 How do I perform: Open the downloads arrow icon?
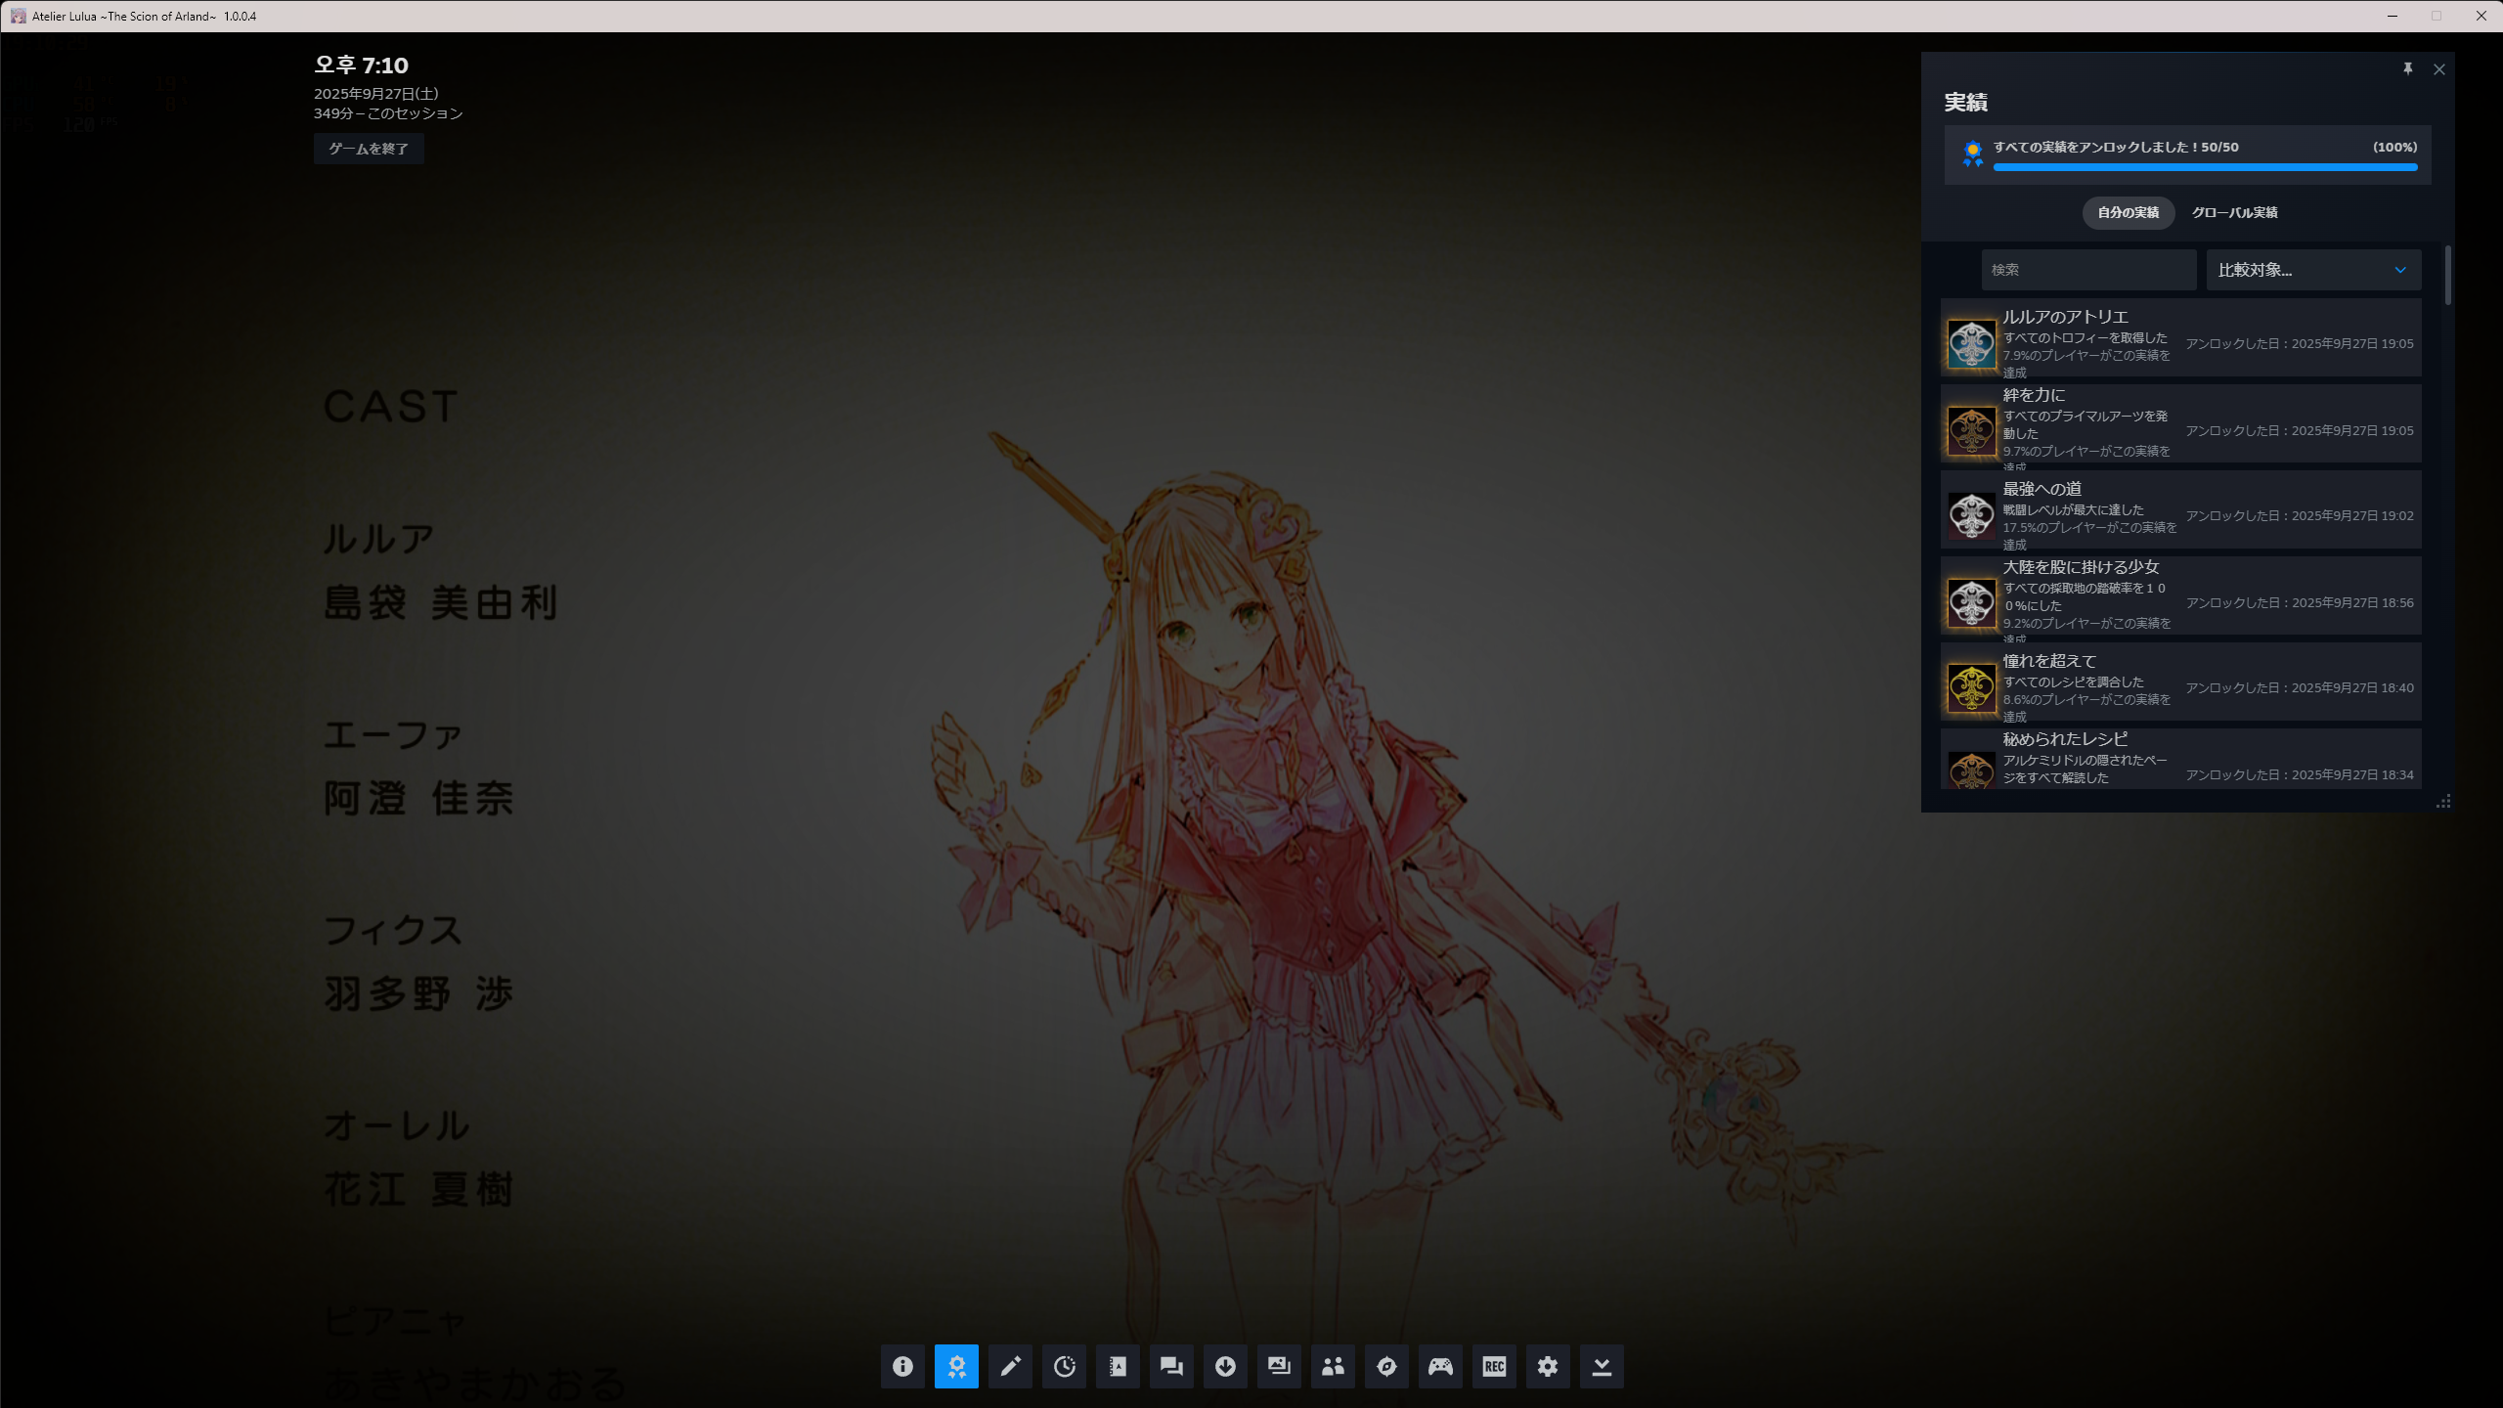click(1225, 1366)
